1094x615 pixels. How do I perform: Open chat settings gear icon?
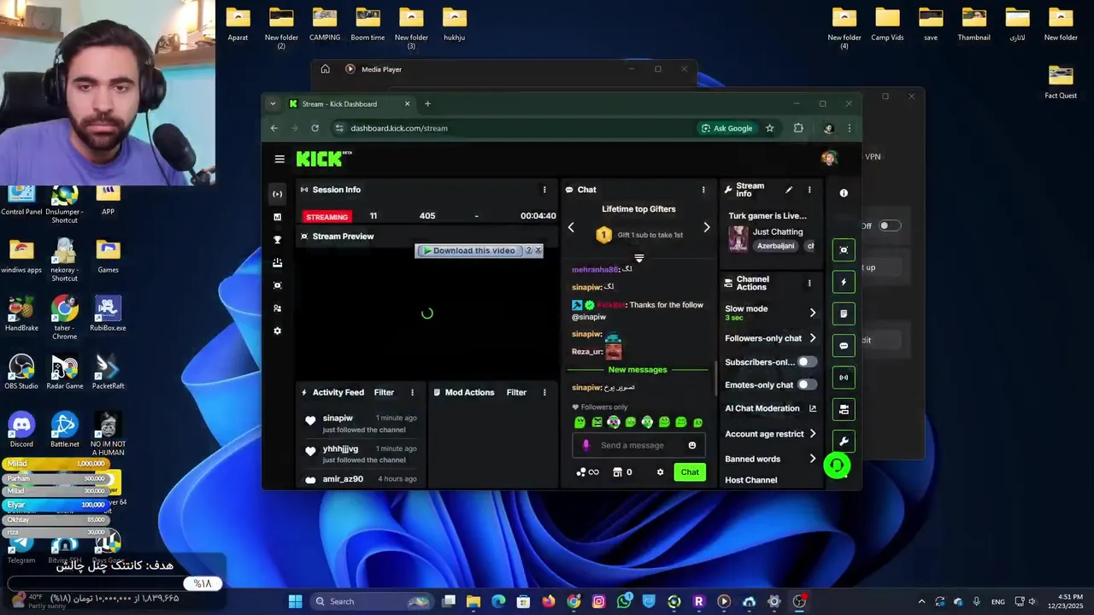point(660,472)
